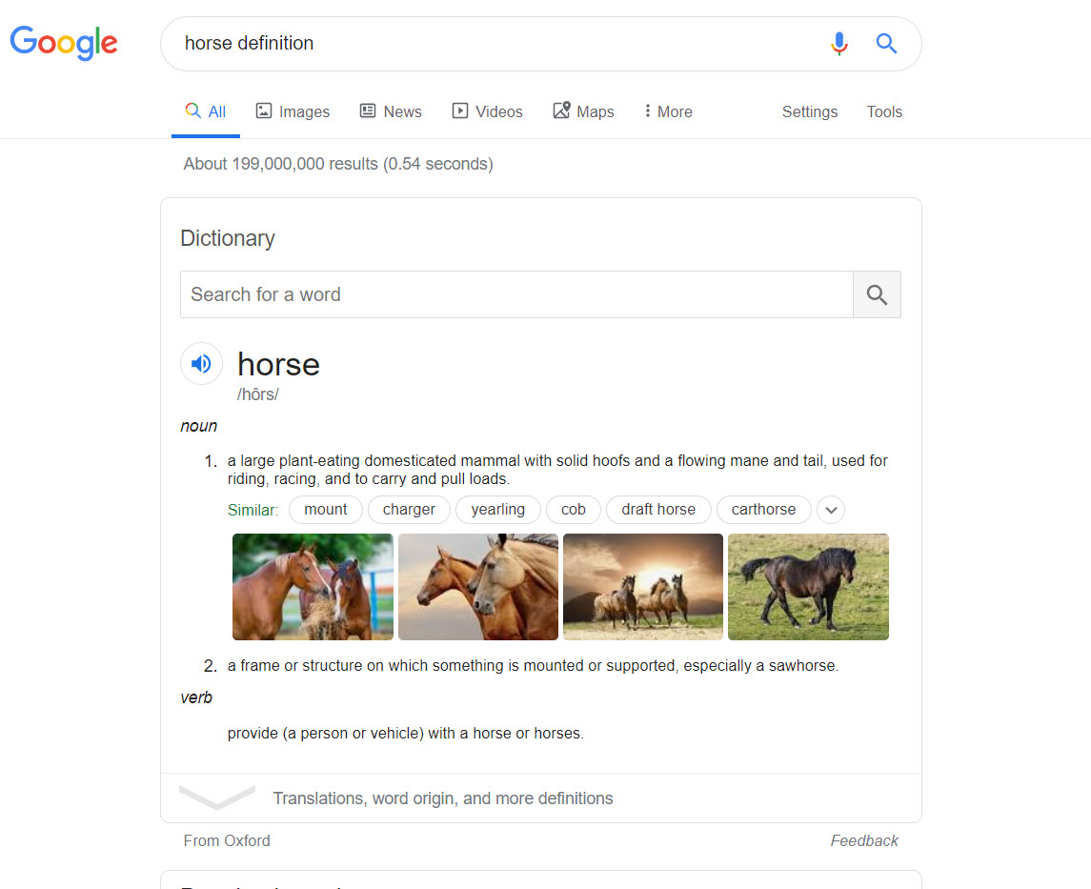Viewport: 1091px width, 889px height.
Task: Activate voice search microphone icon
Action: point(838,44)
